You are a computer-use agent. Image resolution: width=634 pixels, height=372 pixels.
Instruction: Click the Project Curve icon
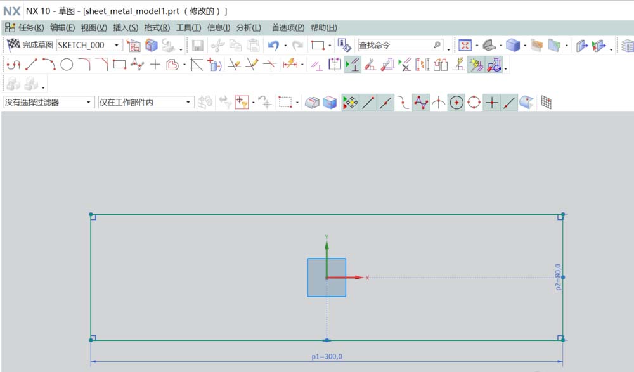214,64
